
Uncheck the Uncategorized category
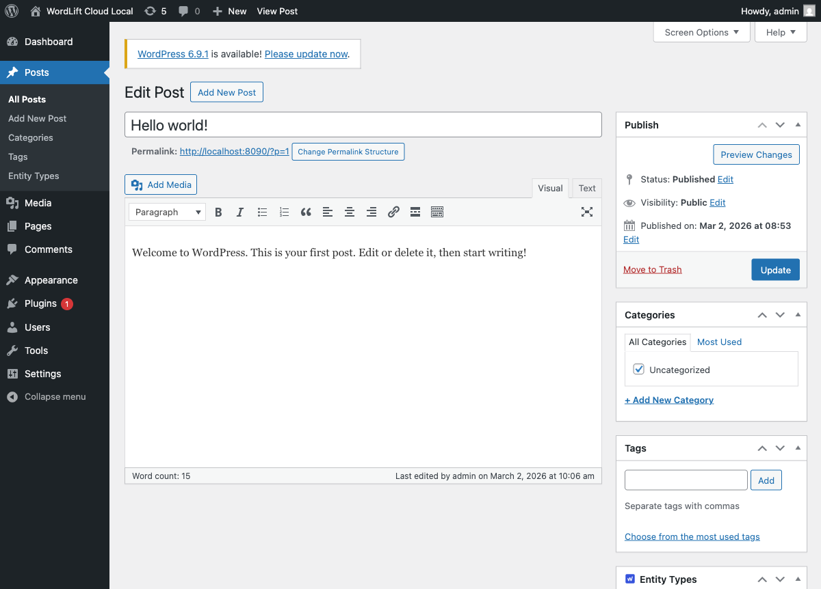click(x=638, y=369)
